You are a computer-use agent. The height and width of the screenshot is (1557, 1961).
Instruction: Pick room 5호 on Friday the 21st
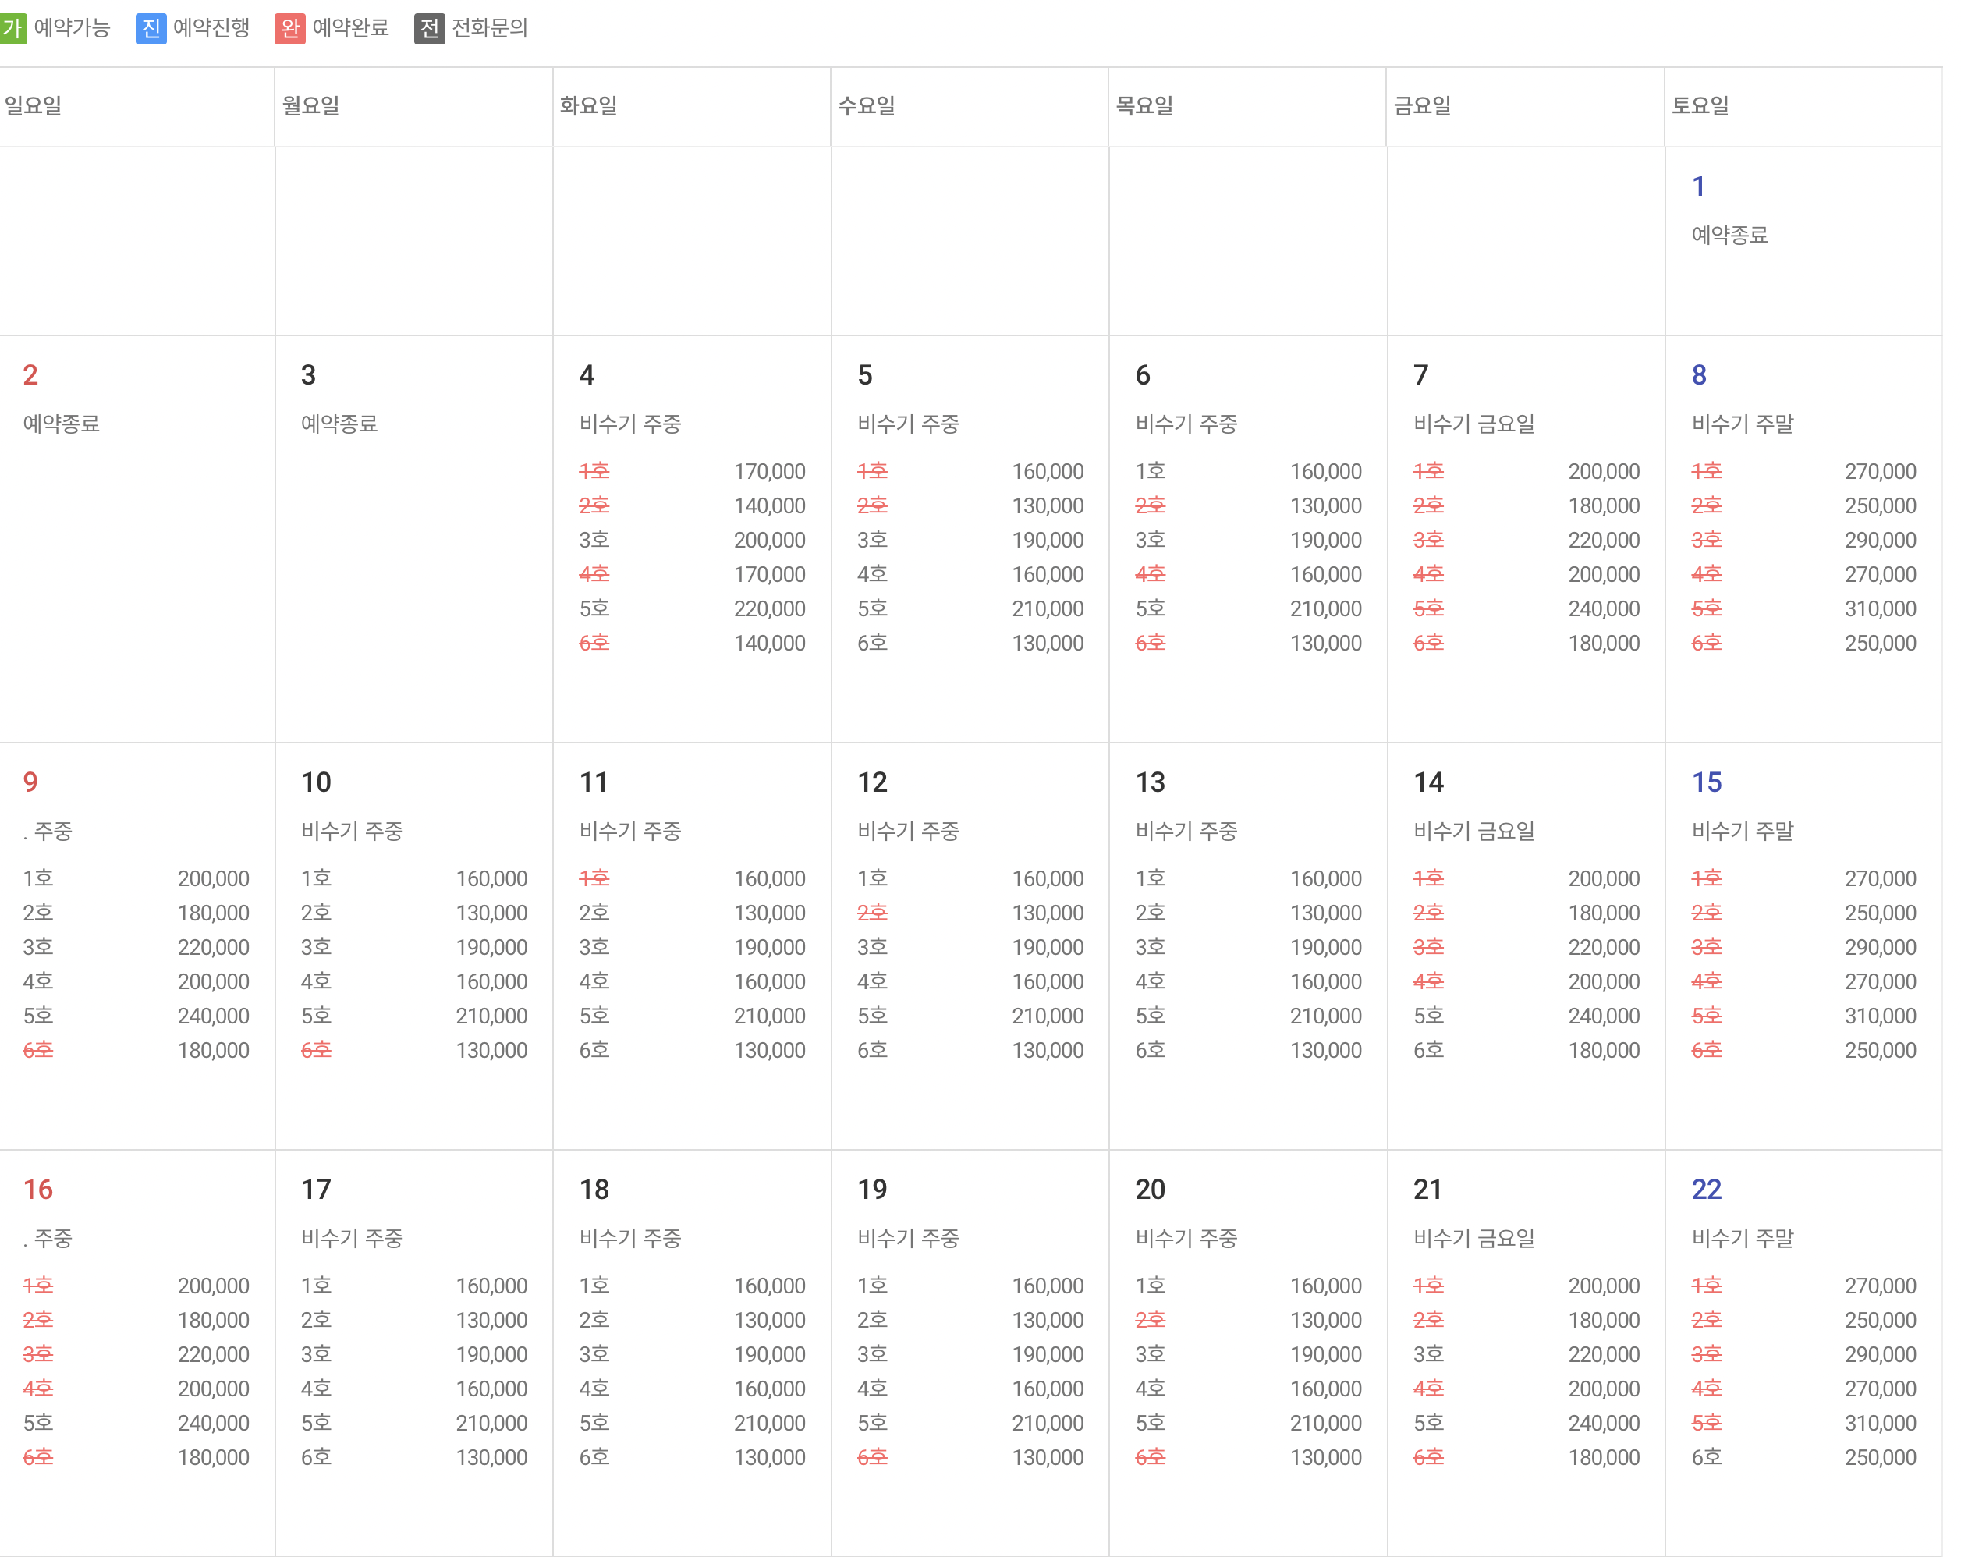click(x=1429, y=1424)
